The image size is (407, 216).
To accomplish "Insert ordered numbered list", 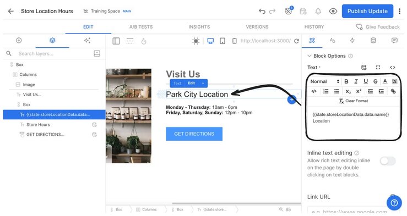I will coord(325,91).
